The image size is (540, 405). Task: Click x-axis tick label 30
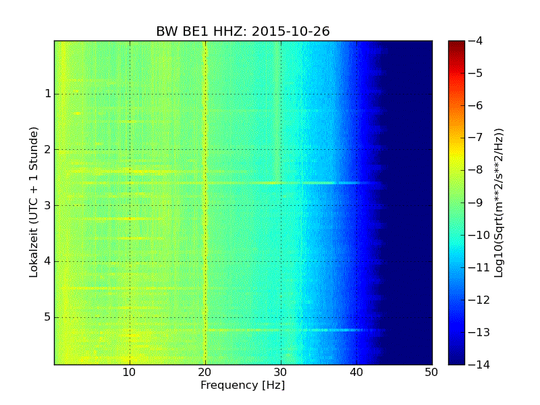tap(281, 373)
